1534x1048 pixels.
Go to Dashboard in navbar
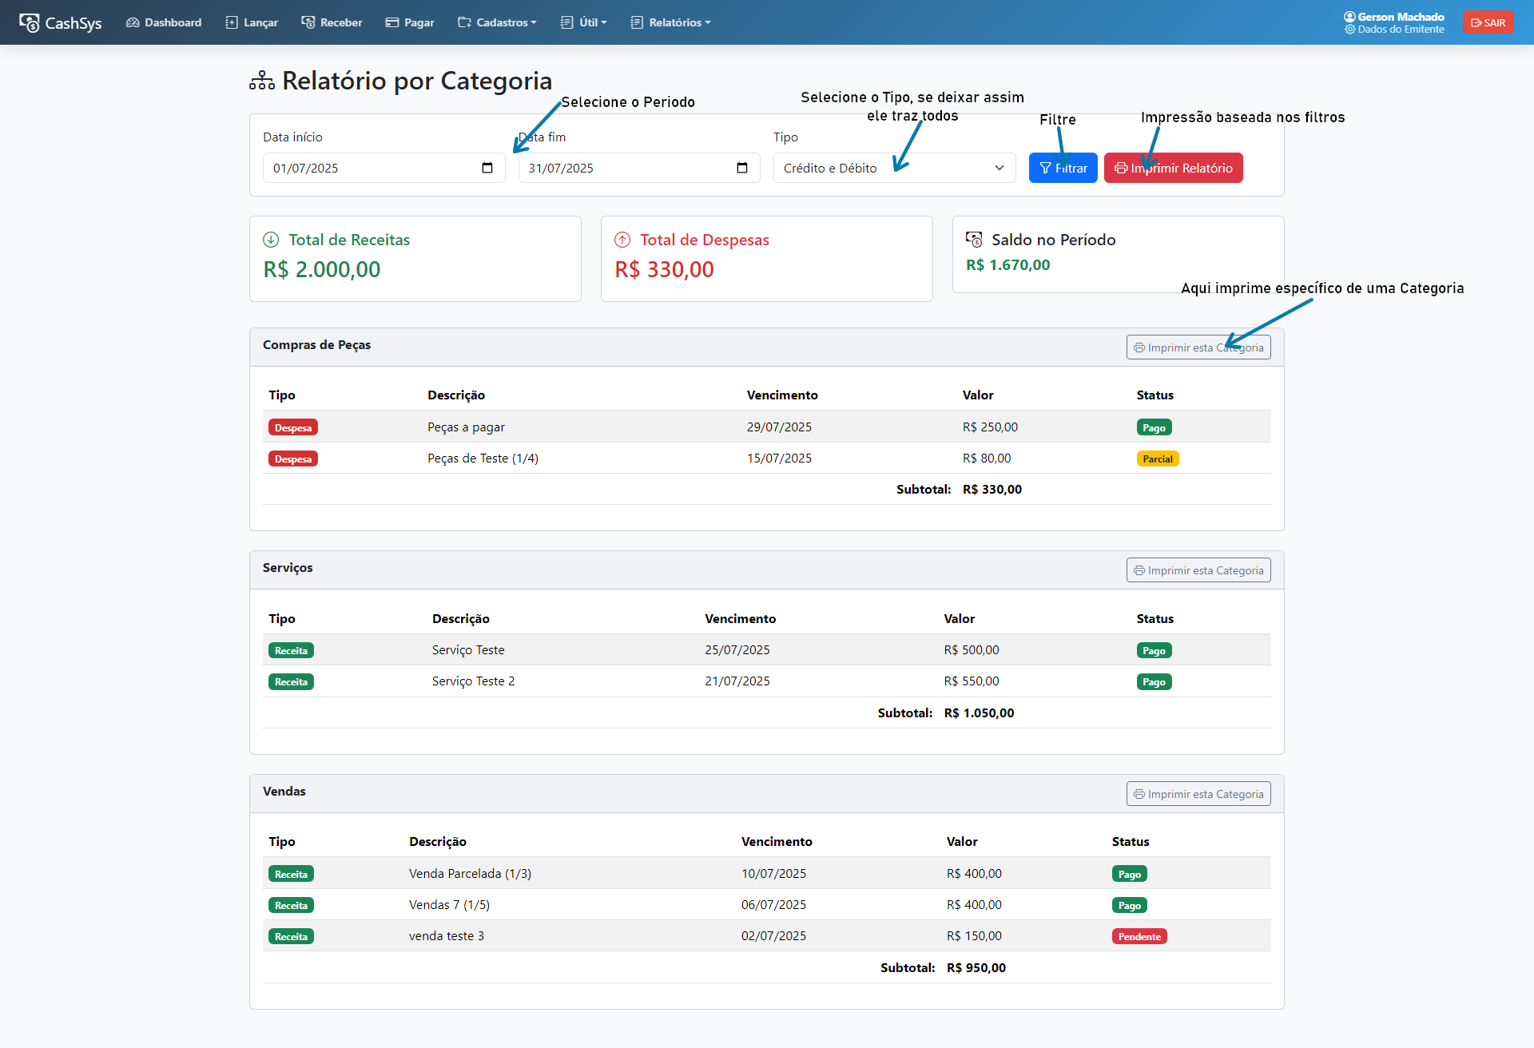[164, 22]
